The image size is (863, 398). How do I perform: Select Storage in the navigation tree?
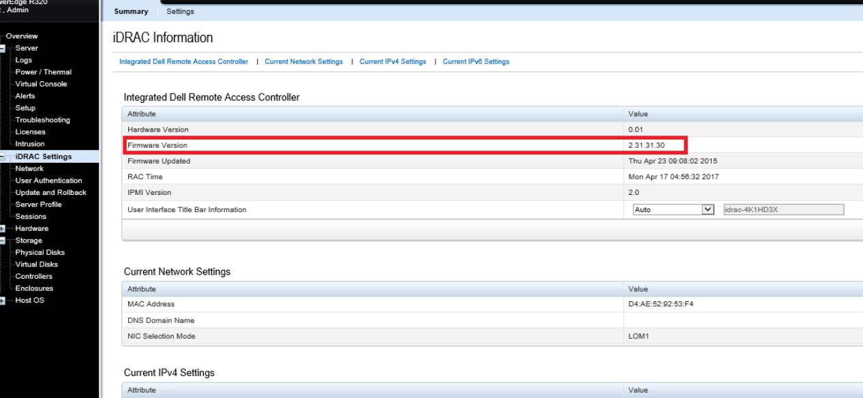(29, 241)
